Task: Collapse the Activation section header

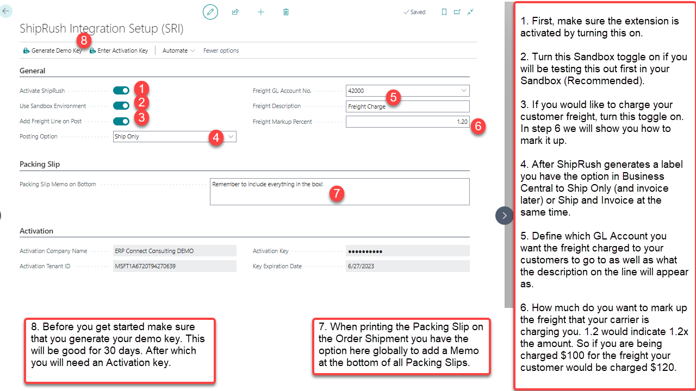Action: [x=36, y=231]
